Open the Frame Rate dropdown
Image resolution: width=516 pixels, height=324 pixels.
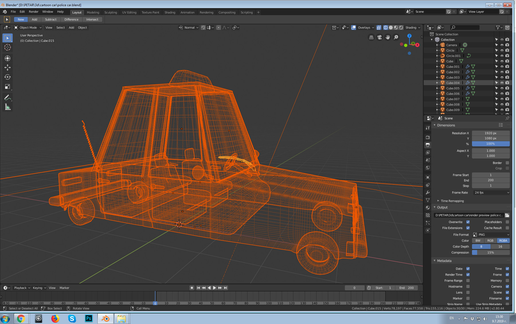point(491,193)
